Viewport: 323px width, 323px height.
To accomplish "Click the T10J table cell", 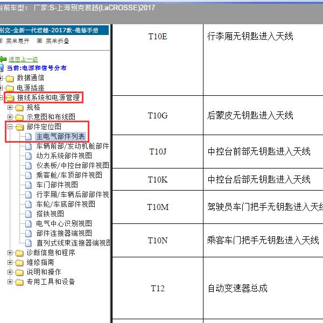I will tap(158, 152).
